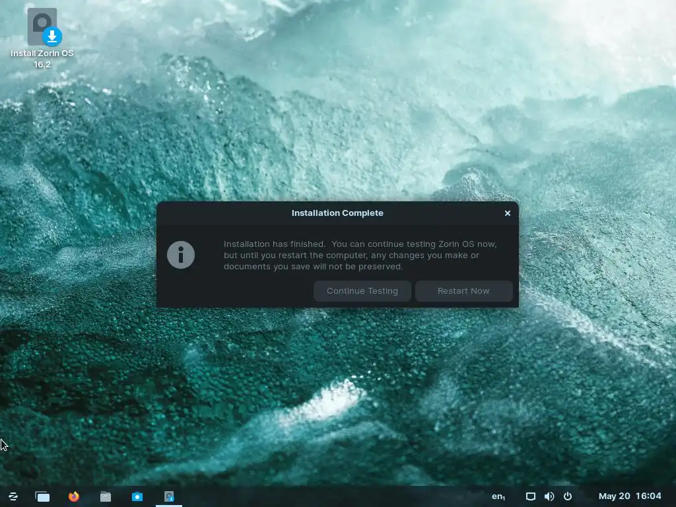Open the Software store from taskbar
The width and height of the screenshot is (676, 507).
coord(137,496)
